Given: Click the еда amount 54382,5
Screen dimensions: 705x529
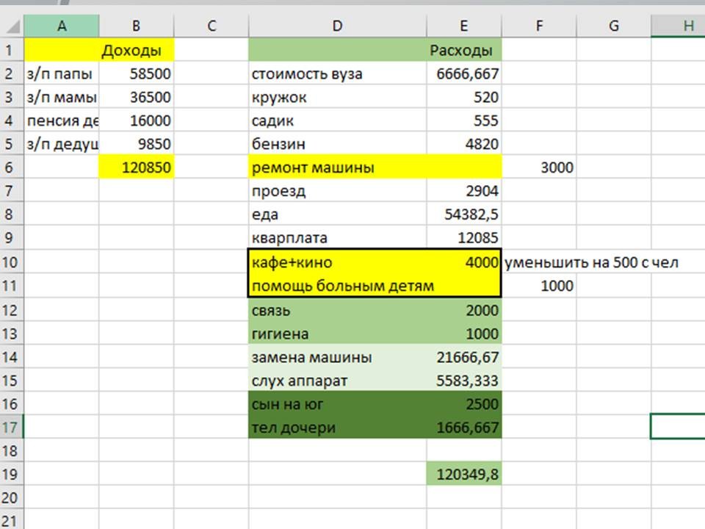Looking at the screenshot, I should click(x=464, y=215).
